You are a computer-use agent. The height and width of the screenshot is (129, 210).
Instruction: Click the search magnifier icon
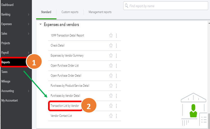127,6
